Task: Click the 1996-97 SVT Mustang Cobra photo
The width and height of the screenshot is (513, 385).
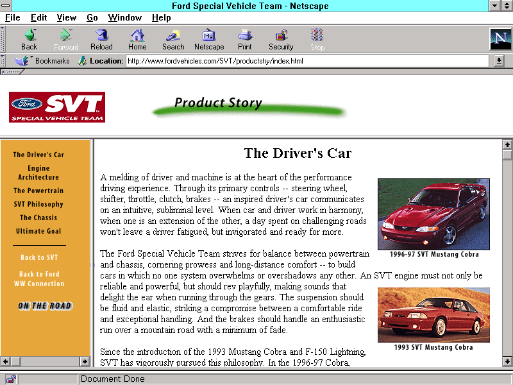Action: [x=433, y=214]
